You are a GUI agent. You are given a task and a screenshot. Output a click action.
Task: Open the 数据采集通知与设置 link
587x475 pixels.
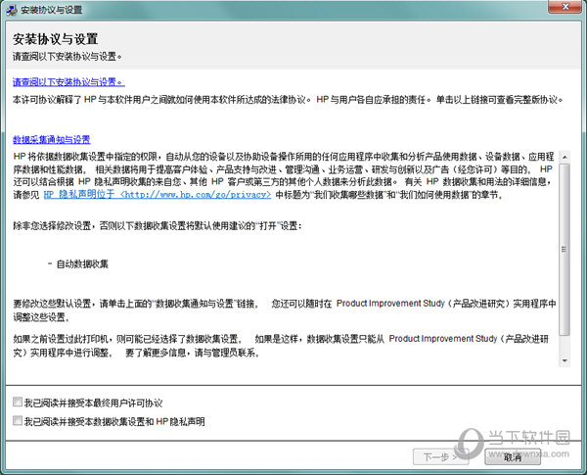51,140
